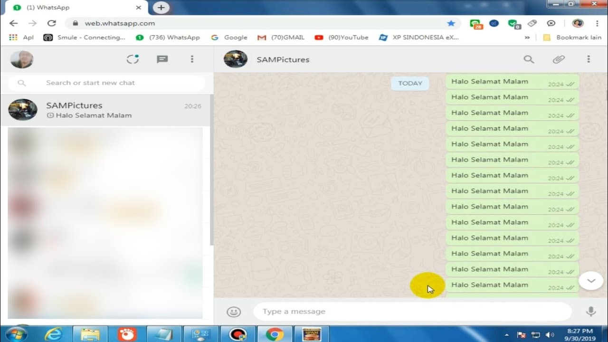Click the chat list vertical scrollbar
Image resolution: width=608 pixels, height=342 pixels.
tap(211, 171)
